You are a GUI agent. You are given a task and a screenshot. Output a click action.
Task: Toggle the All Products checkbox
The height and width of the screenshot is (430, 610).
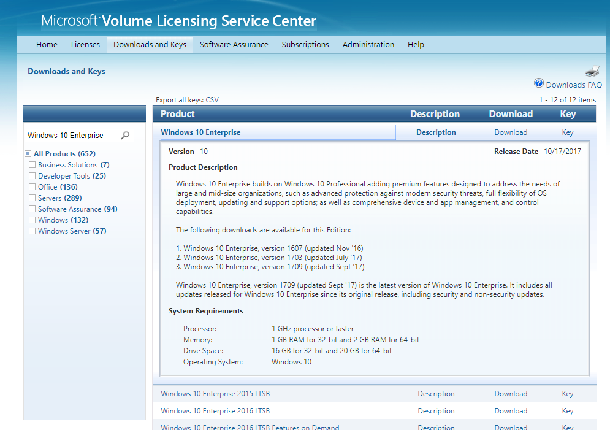click(28, 154)
